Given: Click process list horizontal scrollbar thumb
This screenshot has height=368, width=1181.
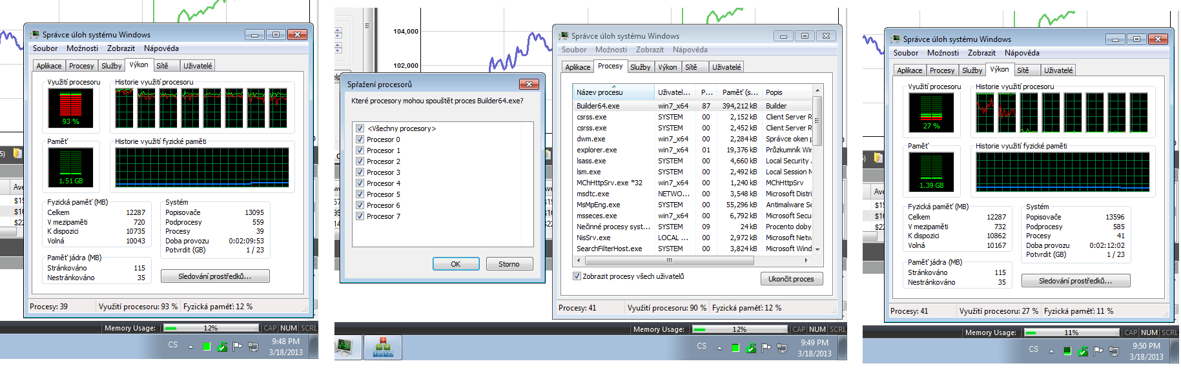Looking at the screenshot, I should [670, 260].
